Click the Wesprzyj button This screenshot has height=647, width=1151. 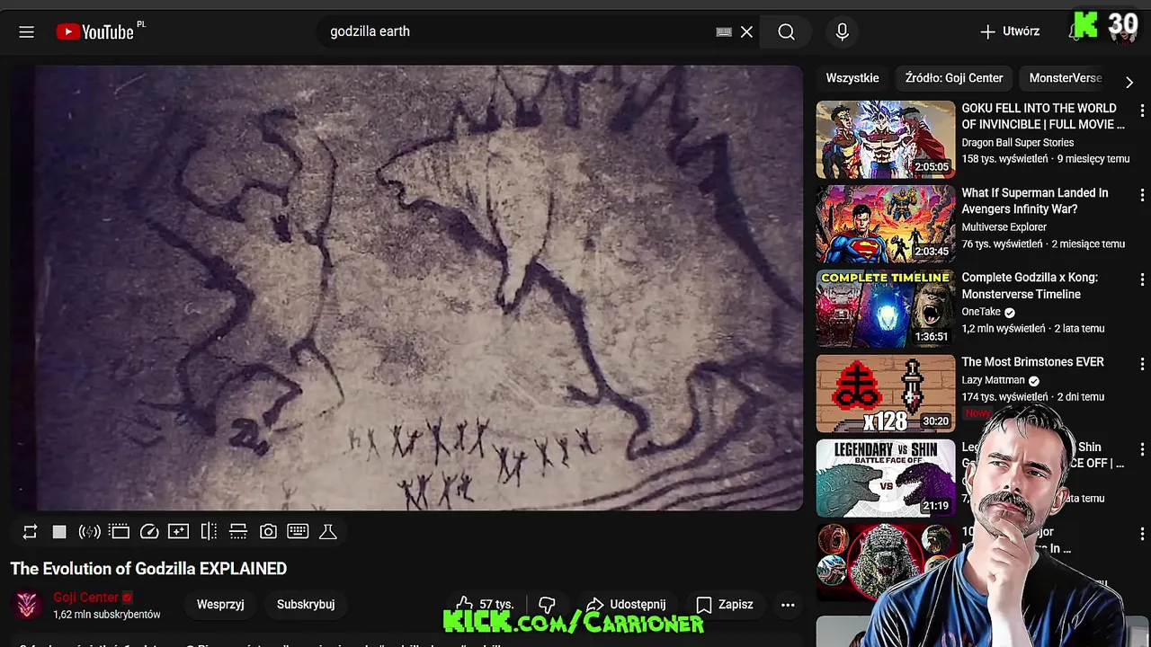pyautogui.click(x=220, y=605)
